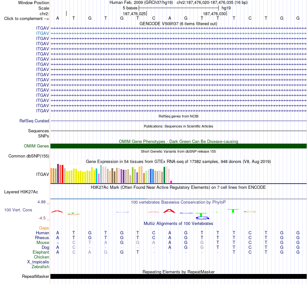This screenshot has width=307, height=284.
Task: Open Layered H3K27Ac track settings label
Action: (x=21, y=192)
